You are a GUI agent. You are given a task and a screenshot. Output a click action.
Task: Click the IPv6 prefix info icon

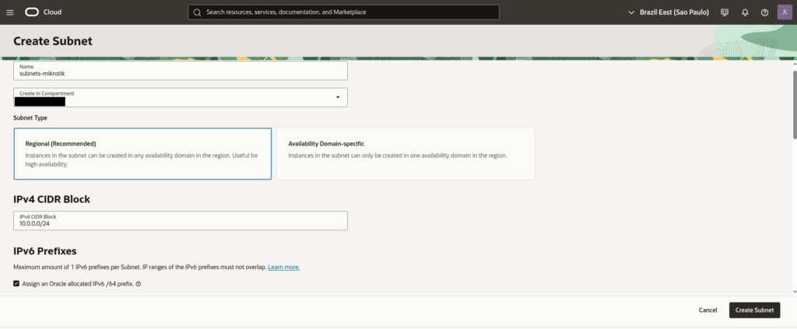pyautogui.click(x=139, y=285)
